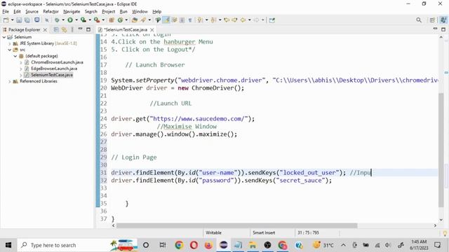Click Next Annotation toolbar icon
Image resolution: width=449 pixels, height=252 pixels.
199,20
